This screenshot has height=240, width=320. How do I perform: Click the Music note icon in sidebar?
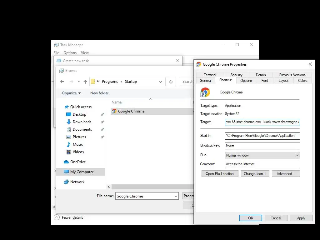point(69,144)
